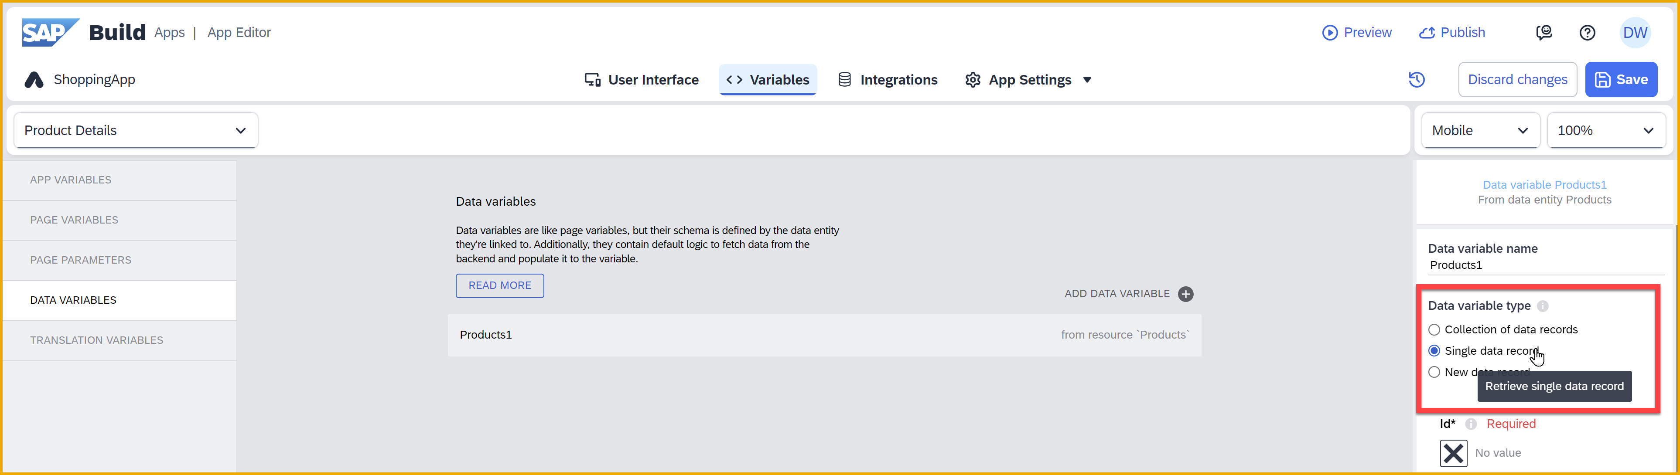The height and width of the screenshot is (475, 1680).
Task: Select PAGE PARAMETERS in sidebar
Action: pos(120,260)
